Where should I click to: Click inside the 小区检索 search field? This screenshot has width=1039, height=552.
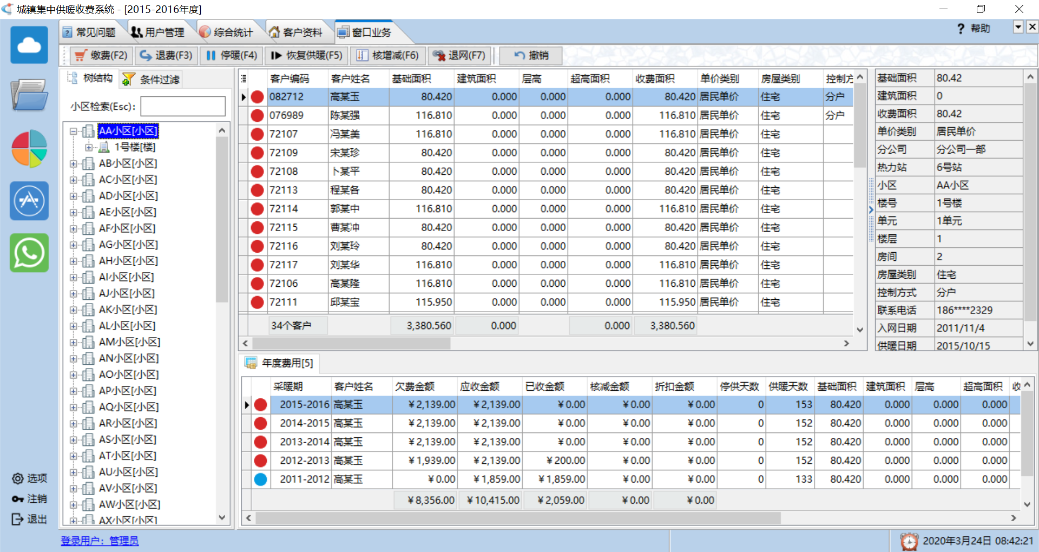pos(182,106)
